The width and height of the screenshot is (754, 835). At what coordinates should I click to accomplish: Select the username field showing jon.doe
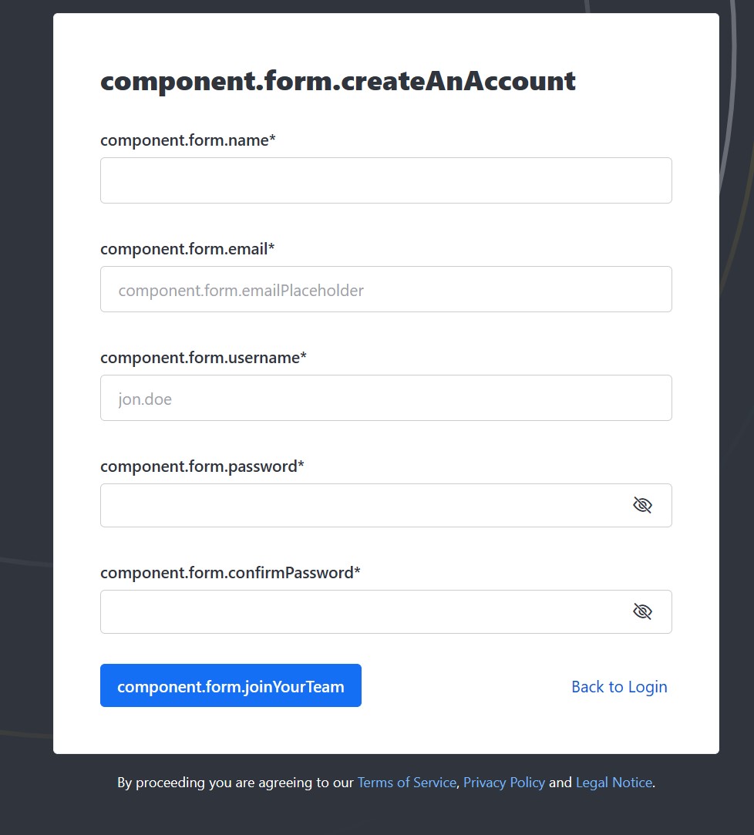coord(385,398)
